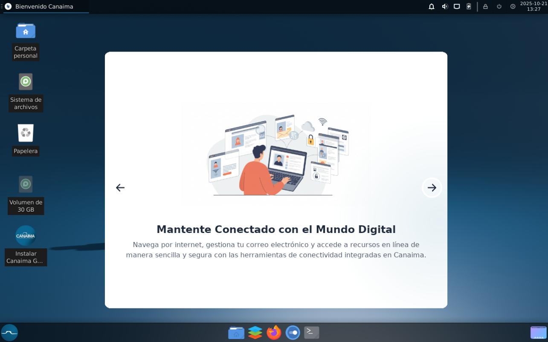
Task: Open Sistema de archivos desktop icon
Action: click(26, 82)
